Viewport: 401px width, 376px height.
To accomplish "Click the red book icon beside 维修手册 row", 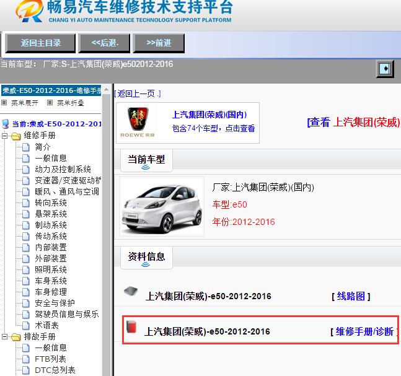I will pyautogui.click(x=131, y=326).
